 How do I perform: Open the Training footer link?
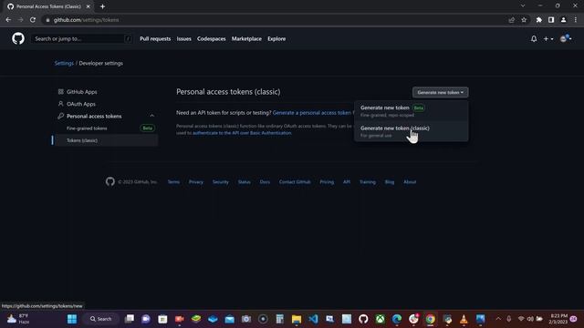(368, 182)
